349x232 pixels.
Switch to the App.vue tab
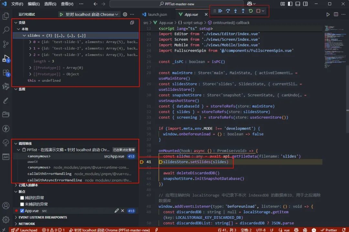[x=191, y=14]
